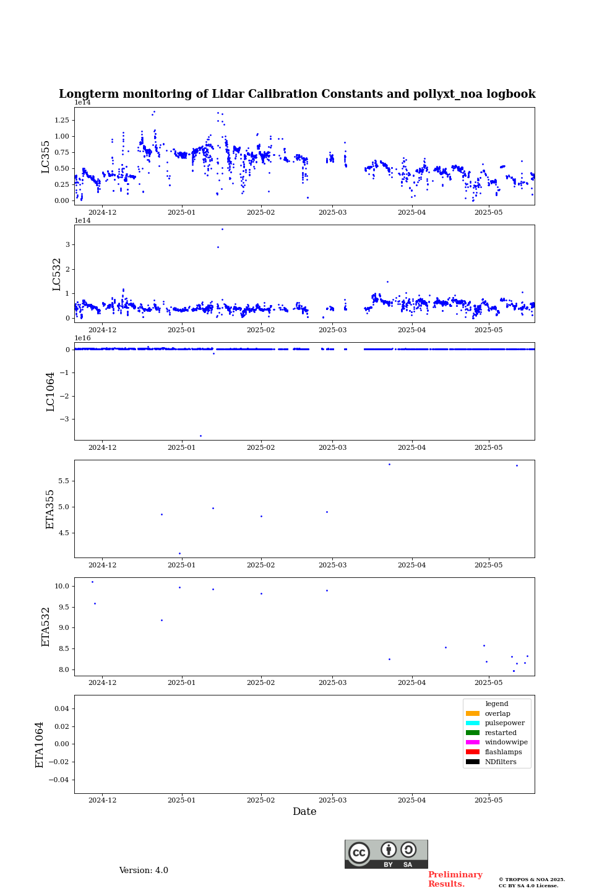Click the LC355 y-axis label

(x=46, y=157)
